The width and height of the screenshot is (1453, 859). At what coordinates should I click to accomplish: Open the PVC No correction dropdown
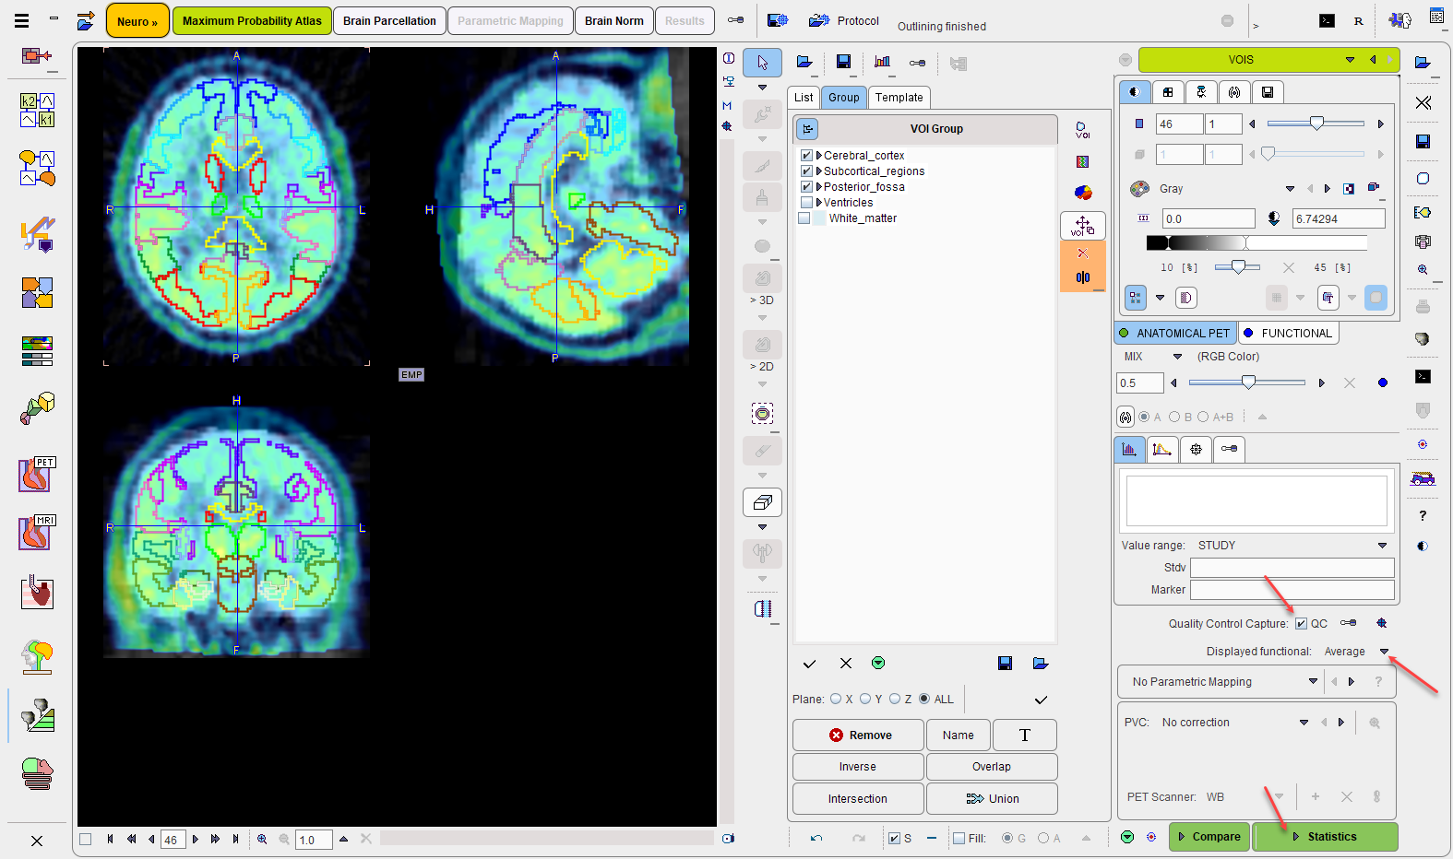[x=1304, y=723]
